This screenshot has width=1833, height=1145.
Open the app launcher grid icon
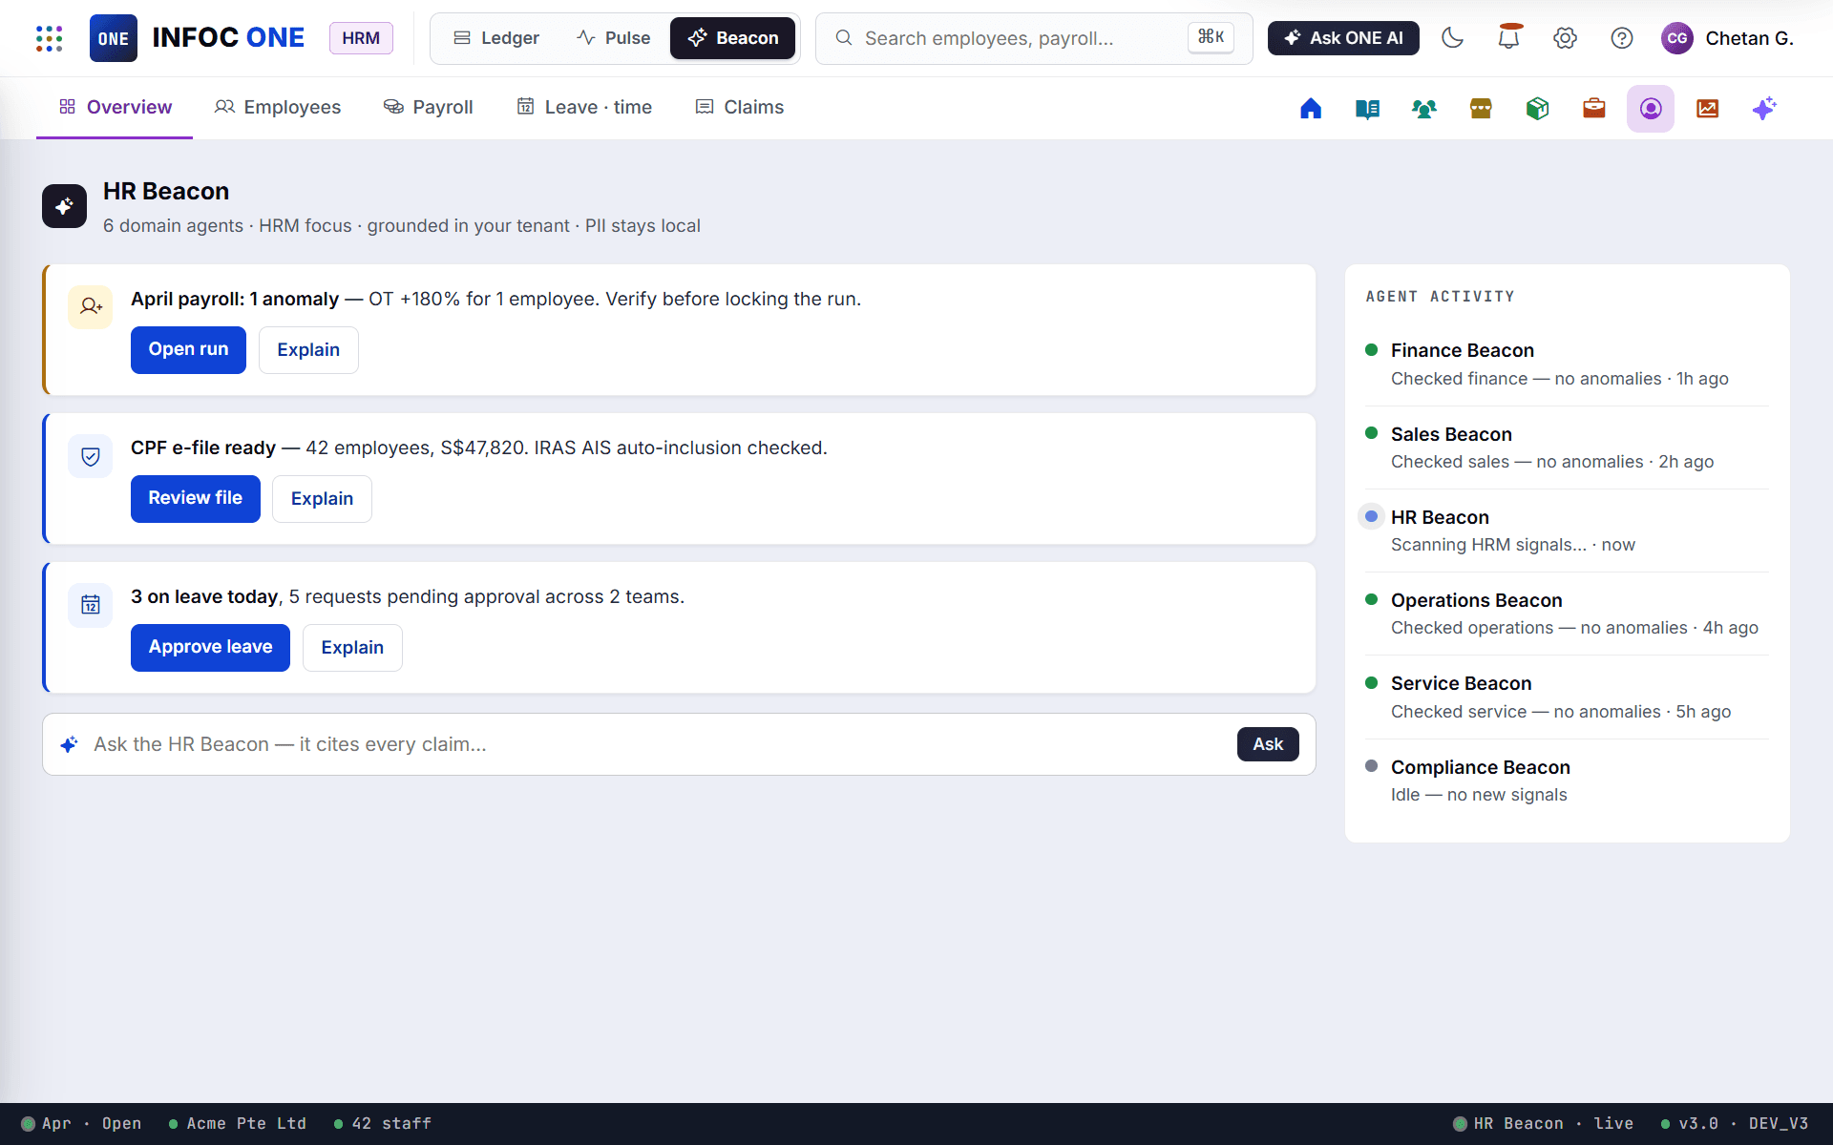click(x=49, y=38)
